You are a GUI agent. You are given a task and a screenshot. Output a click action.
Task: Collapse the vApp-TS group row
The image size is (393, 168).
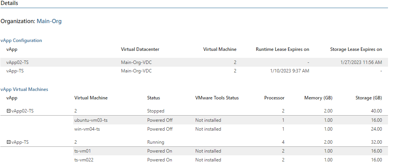[8, 142]
